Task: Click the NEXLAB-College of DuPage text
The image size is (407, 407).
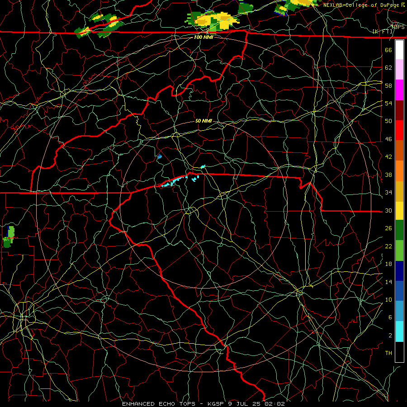Action: coord(361,5)
